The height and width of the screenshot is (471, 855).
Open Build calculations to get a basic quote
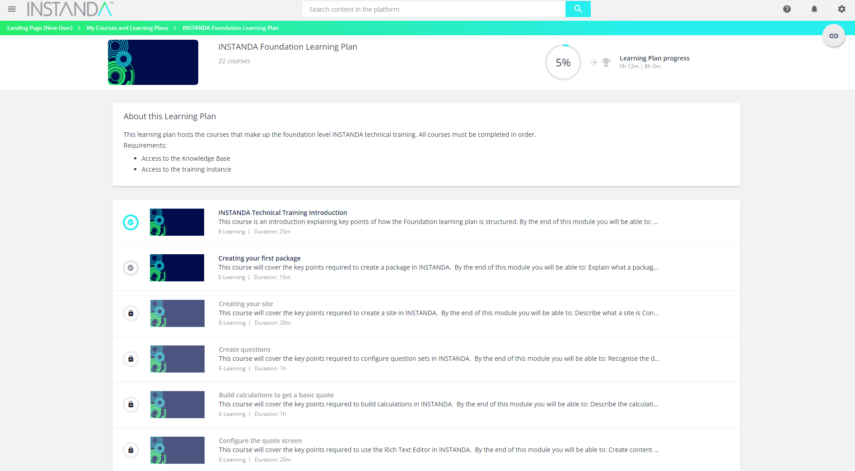(276, 395)
